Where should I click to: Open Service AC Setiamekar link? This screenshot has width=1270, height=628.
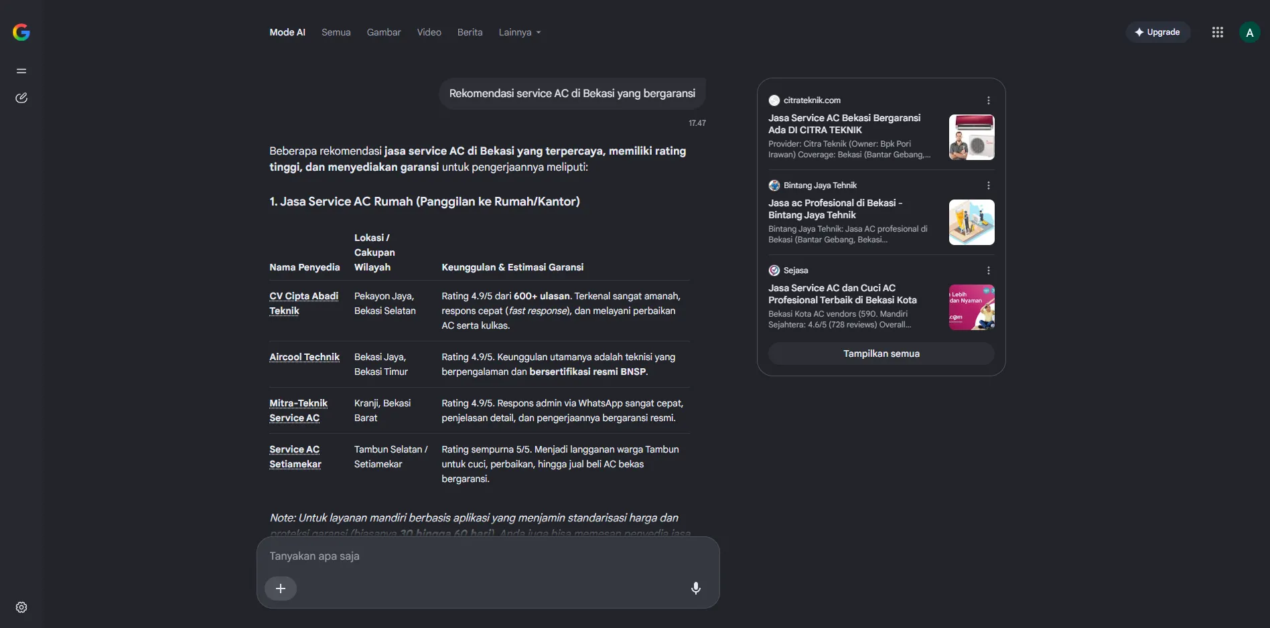click(295, 457)
